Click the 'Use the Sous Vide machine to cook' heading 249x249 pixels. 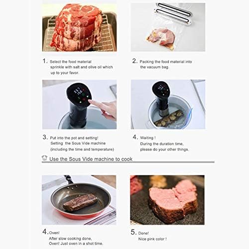pos(91,159)
